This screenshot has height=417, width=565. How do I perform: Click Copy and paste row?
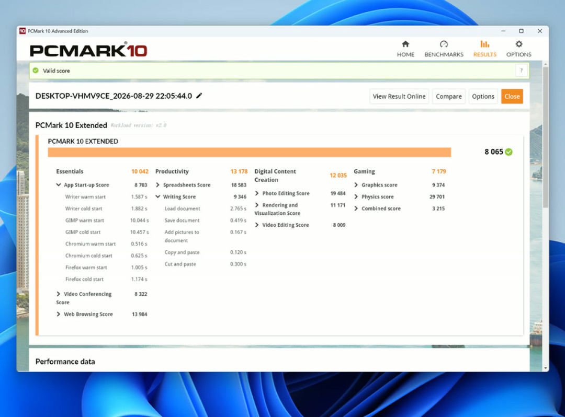click(206, 252)
